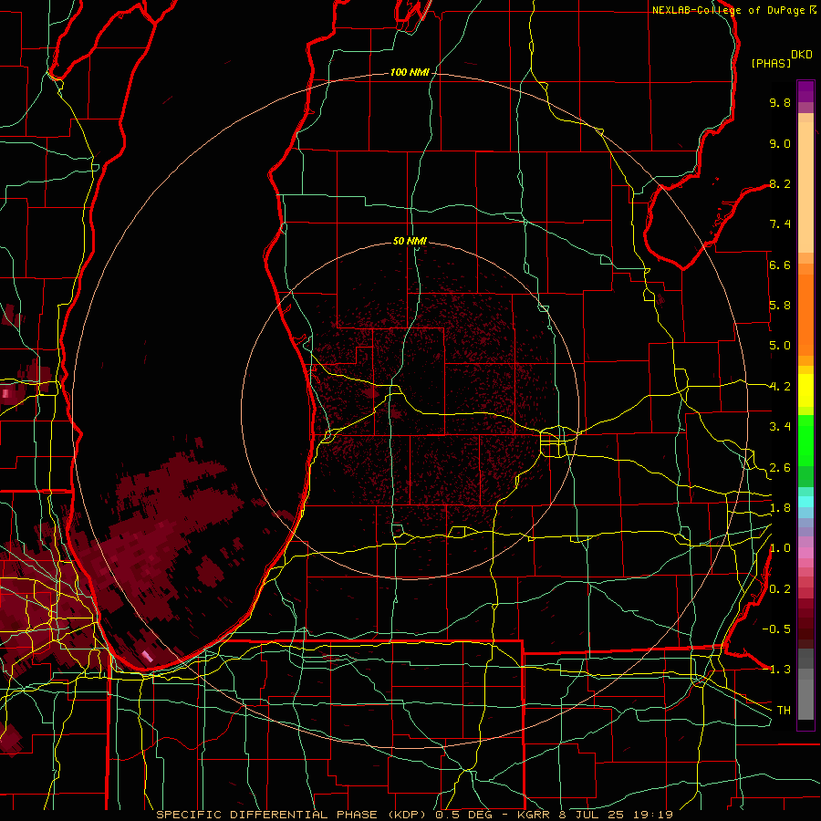
Task: Click the 9.8 value on the color scale
Action: [780, 102]
